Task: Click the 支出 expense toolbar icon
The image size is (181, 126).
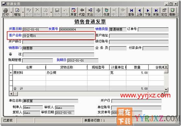Action: click(x=90, y=12)
